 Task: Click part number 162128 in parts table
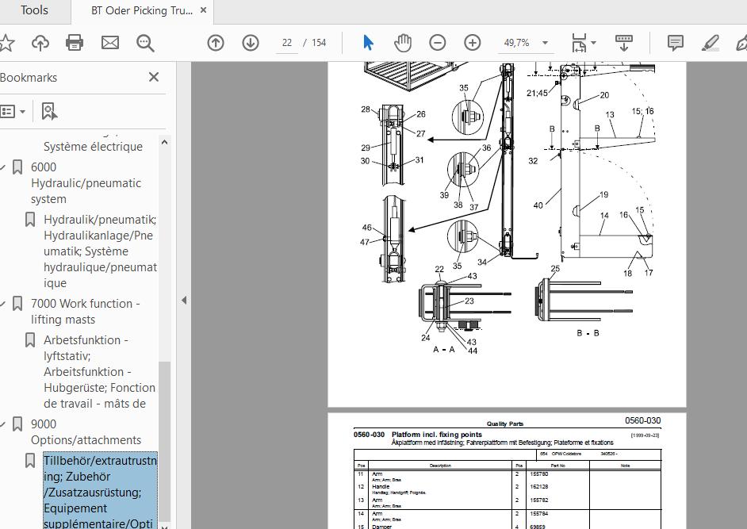point(538,487)
